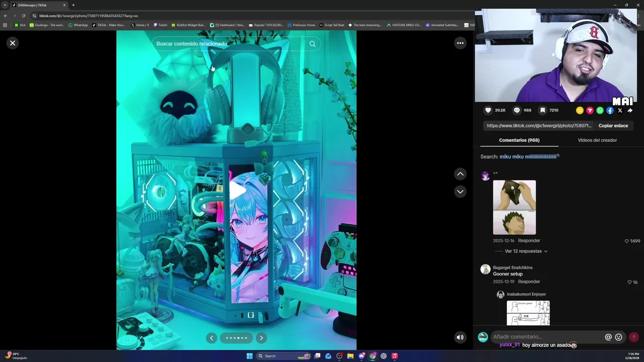Share the post to Facebook
This screenshot has width=644, height=362.
pos(610,110)
